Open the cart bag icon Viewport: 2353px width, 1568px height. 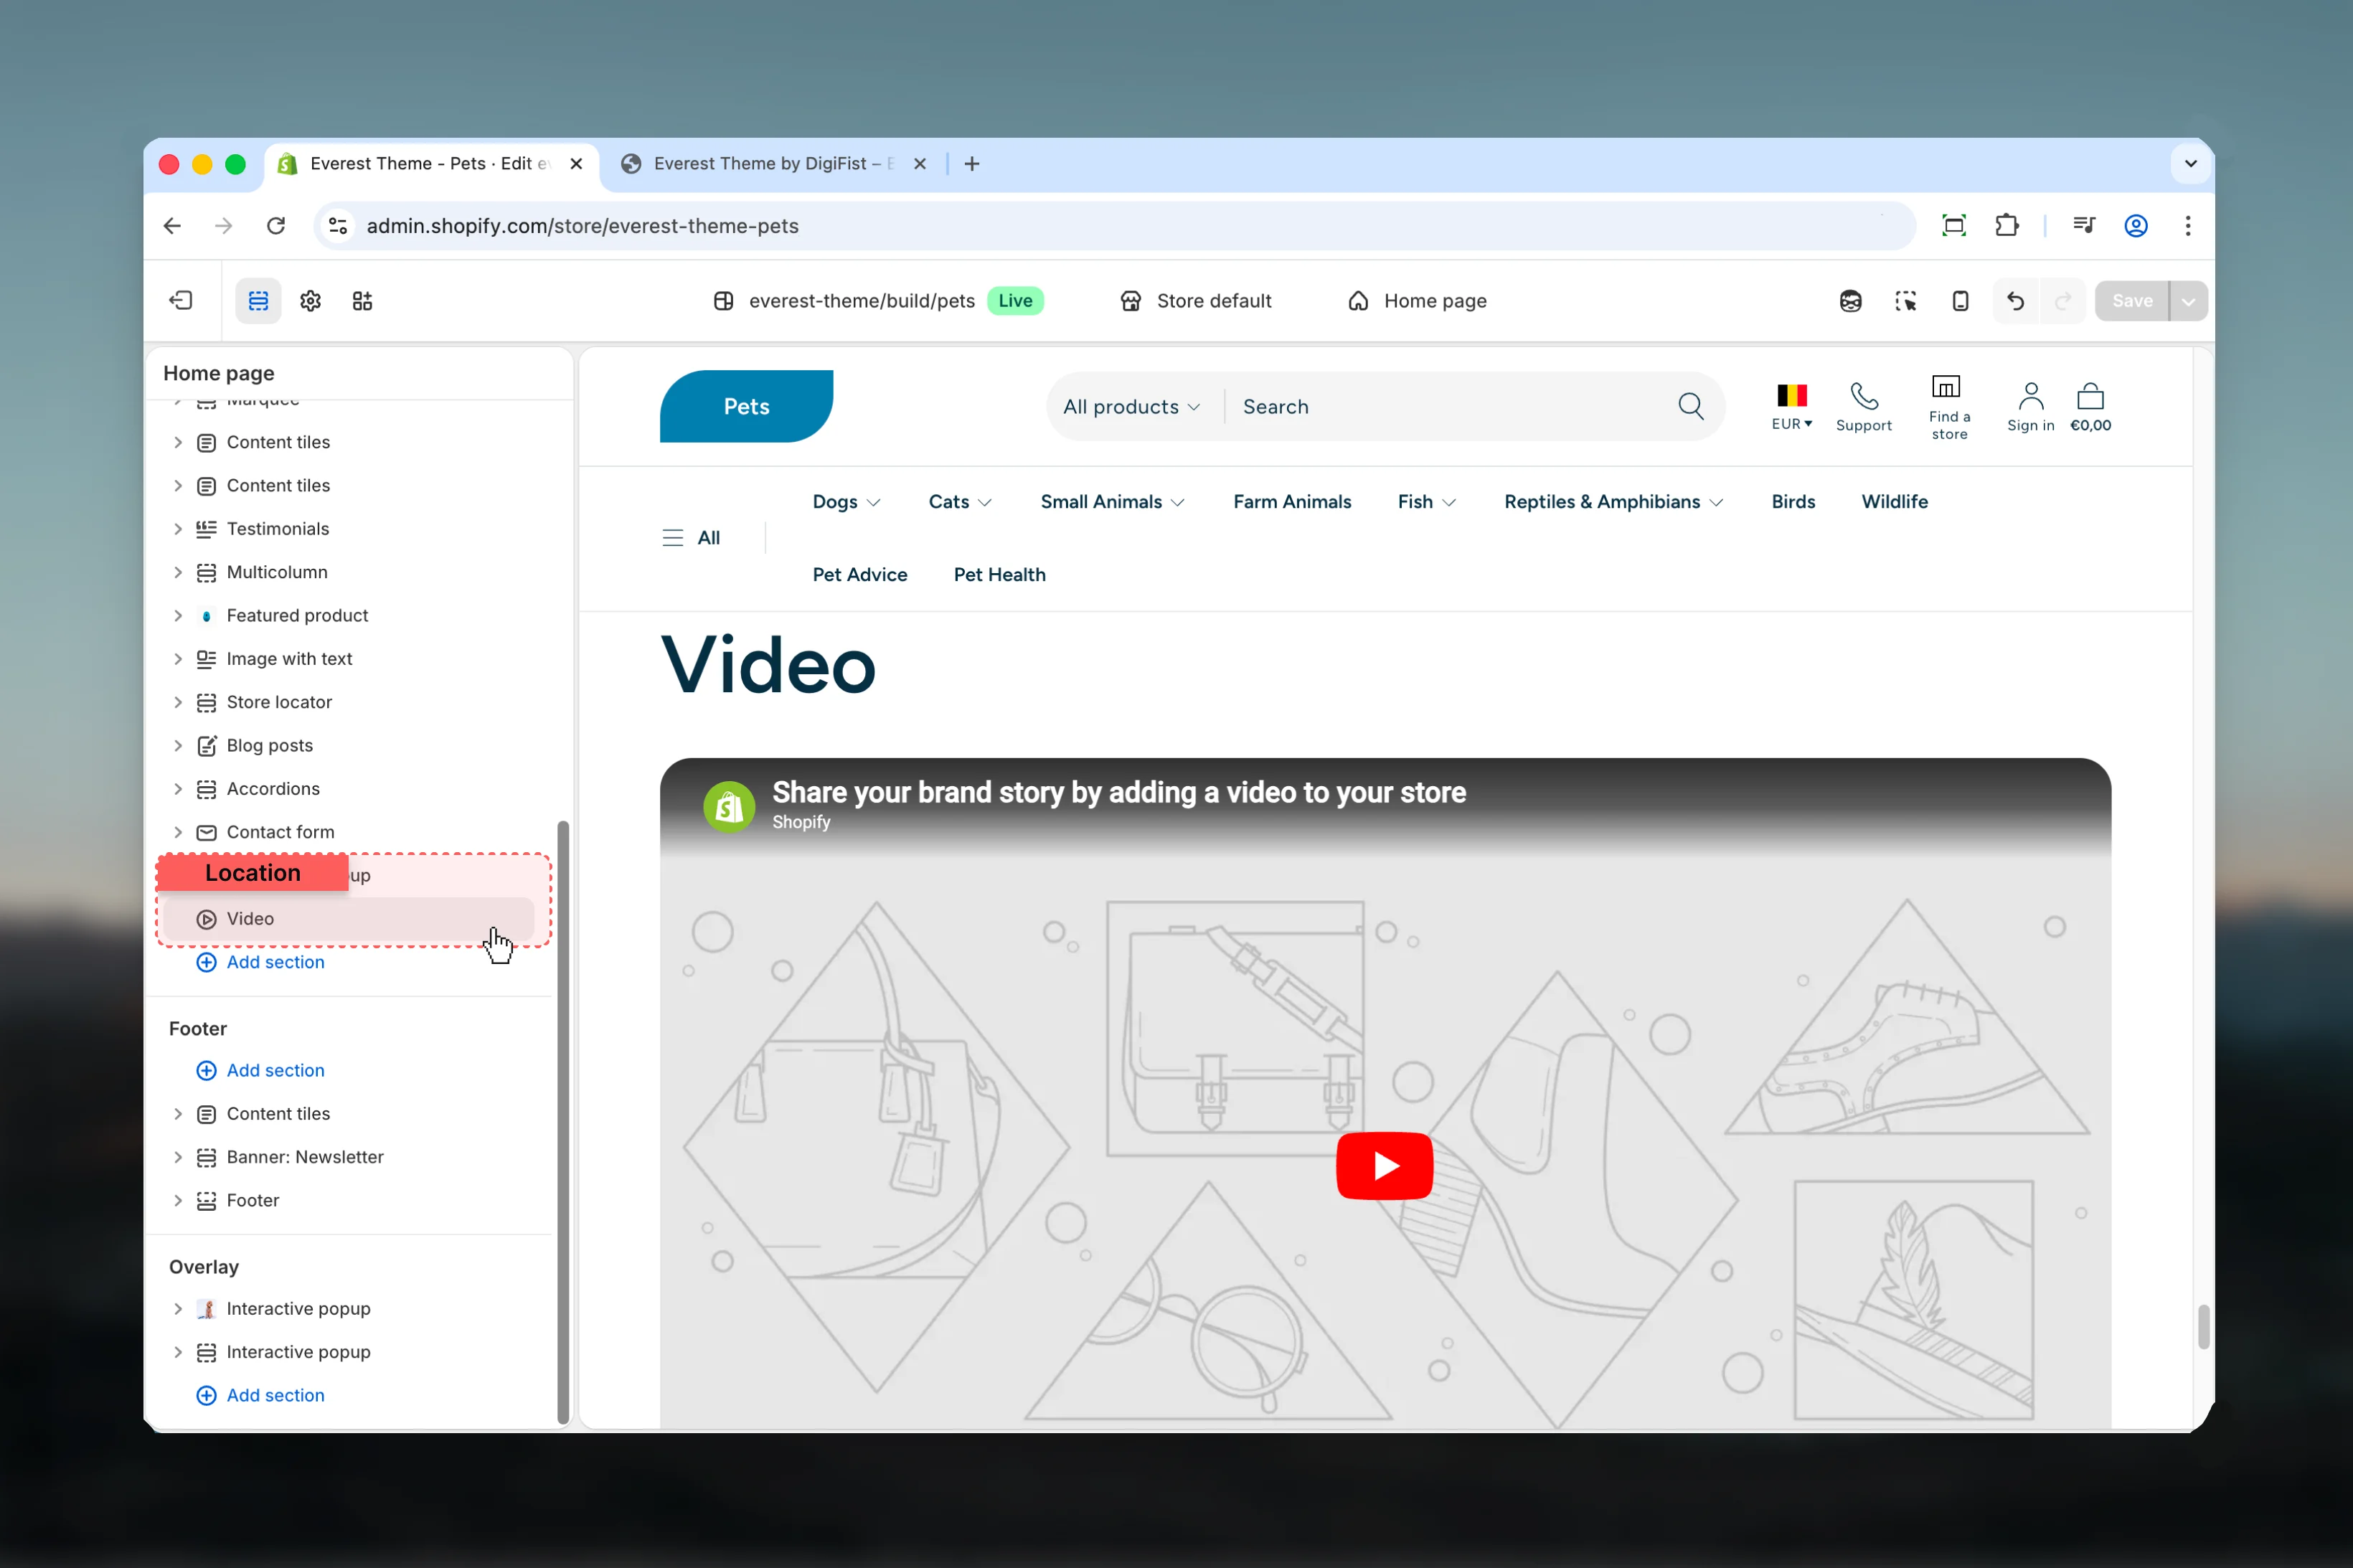[x=2090, y=396]
